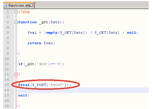
Task: Click the opening brace on line 13
Action: (19, 75)
